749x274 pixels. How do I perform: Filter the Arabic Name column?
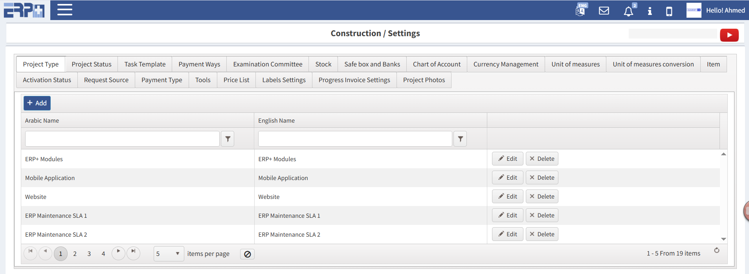228,139
